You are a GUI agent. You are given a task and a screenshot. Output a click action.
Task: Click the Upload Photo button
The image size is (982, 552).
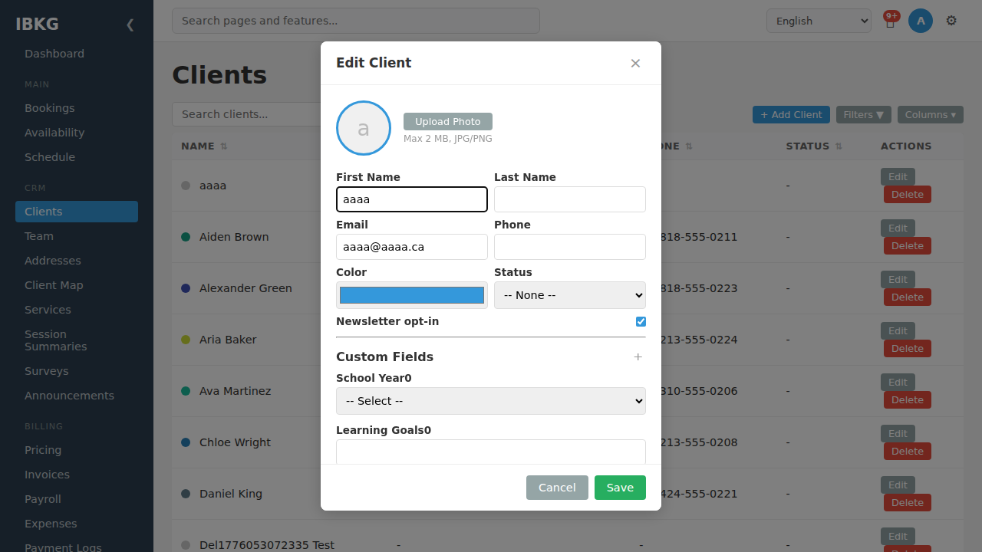448,121
